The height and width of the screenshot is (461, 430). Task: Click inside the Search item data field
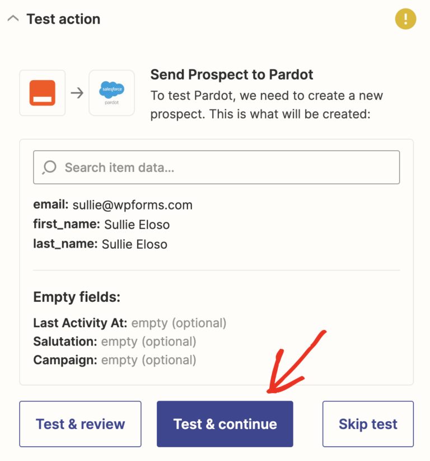(x=217, y=167)
